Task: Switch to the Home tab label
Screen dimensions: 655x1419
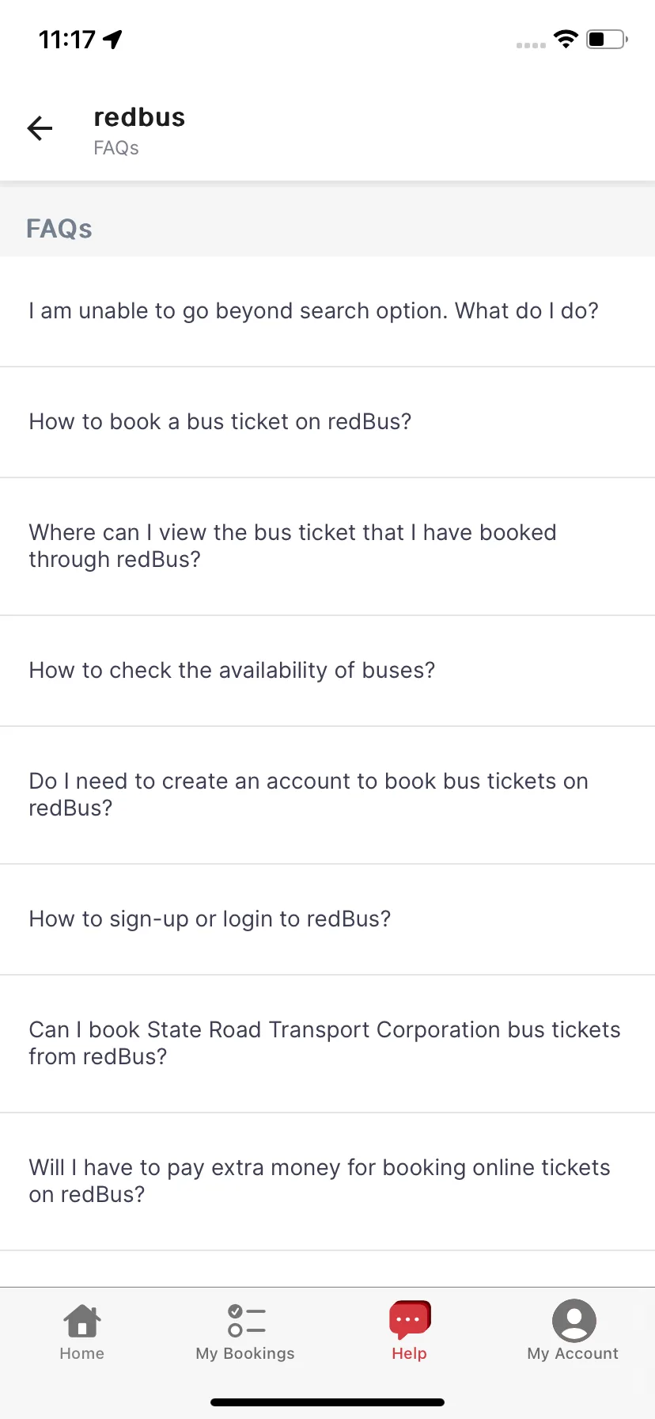Action: 82,1353
